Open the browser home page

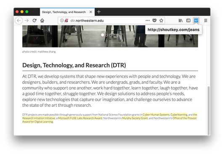[x=42, y=21]
